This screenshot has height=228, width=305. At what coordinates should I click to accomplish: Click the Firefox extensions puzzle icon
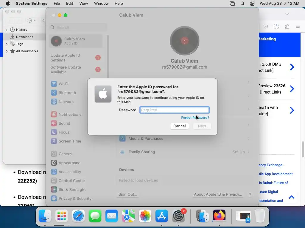[x=287, y=26]
